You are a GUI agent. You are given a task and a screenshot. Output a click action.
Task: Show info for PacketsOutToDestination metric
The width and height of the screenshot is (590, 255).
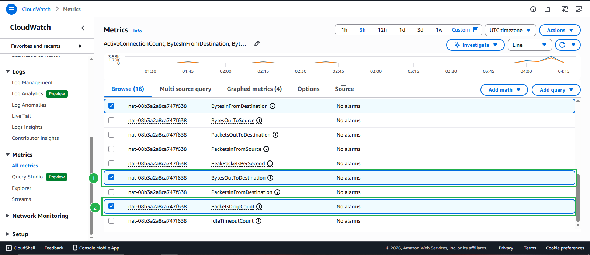pyautogui.click(x=275, y=135)
